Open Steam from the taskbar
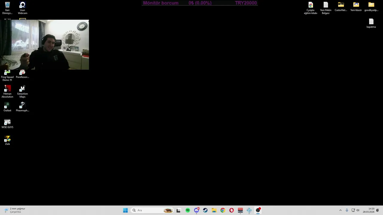The image size is (383, 215). (205, 210)
